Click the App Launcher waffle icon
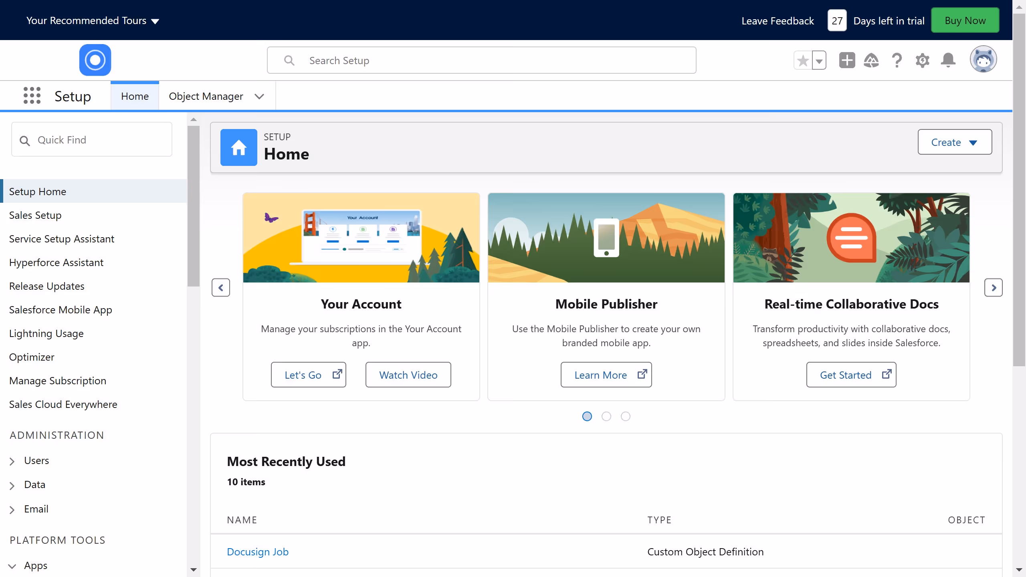 [32, 96]
